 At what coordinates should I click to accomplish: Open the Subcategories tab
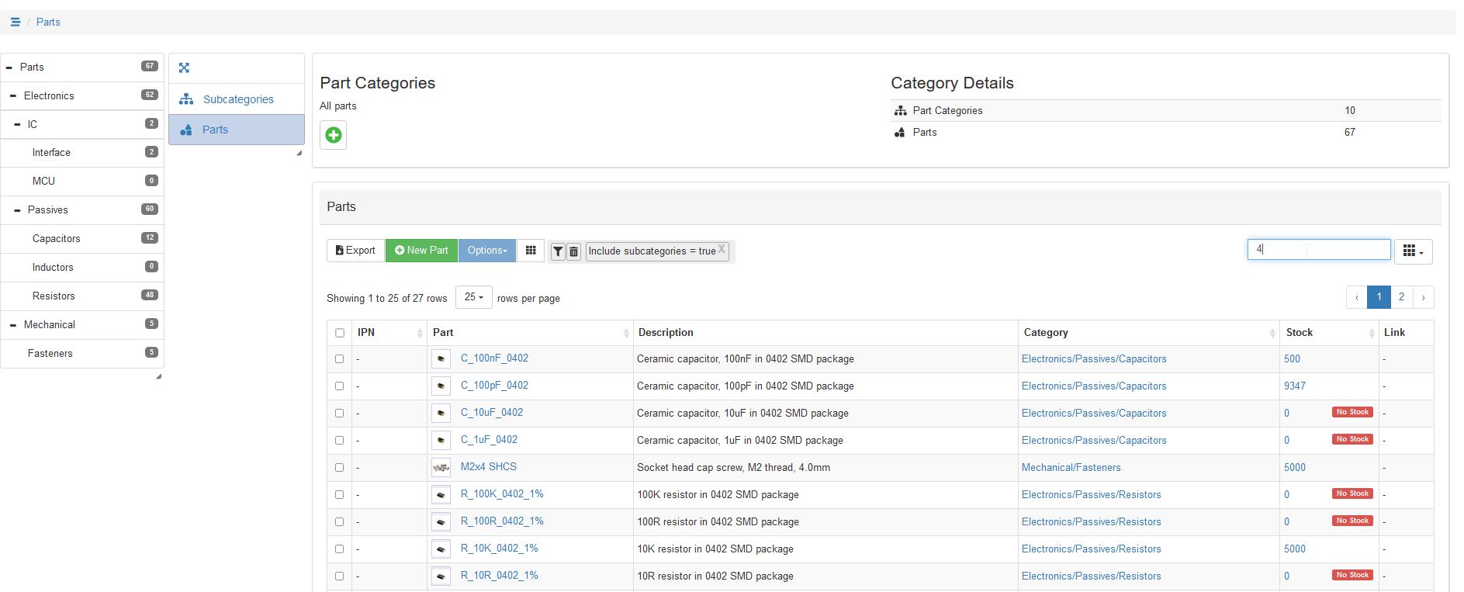pos(237,99)
